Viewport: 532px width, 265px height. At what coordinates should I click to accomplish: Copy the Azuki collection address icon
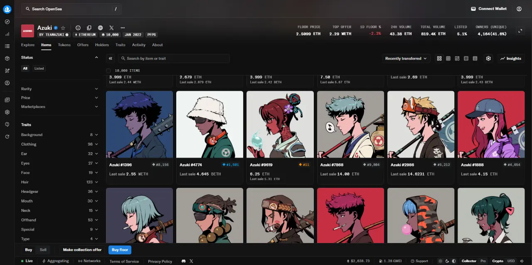[89, 28]
